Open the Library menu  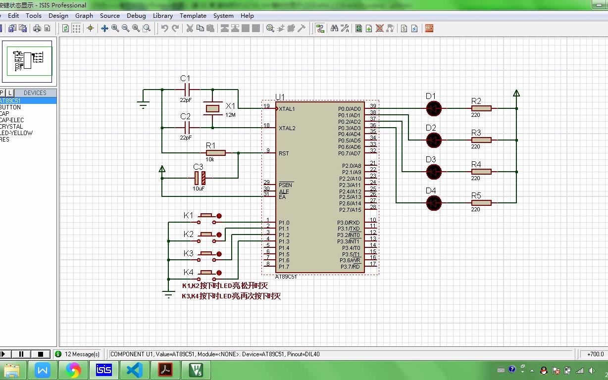162,15
